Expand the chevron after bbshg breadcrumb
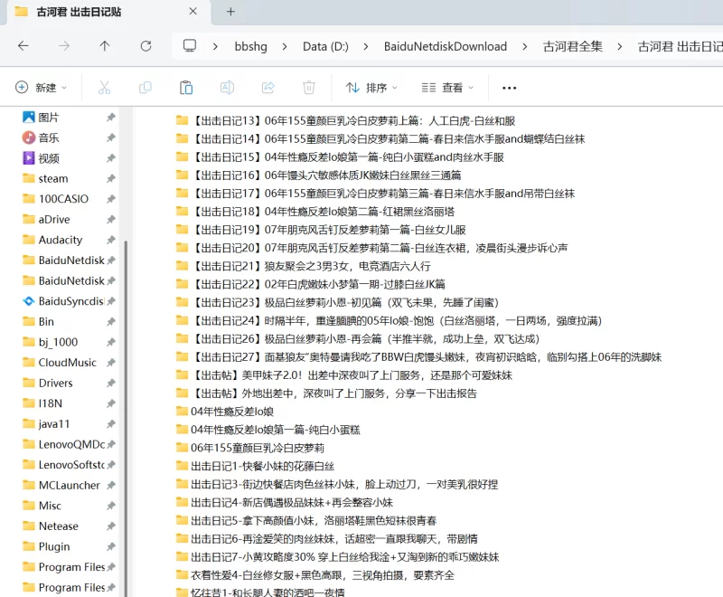Image resolution: width=723 pixels, height=597 pixels. click(285, 47)
